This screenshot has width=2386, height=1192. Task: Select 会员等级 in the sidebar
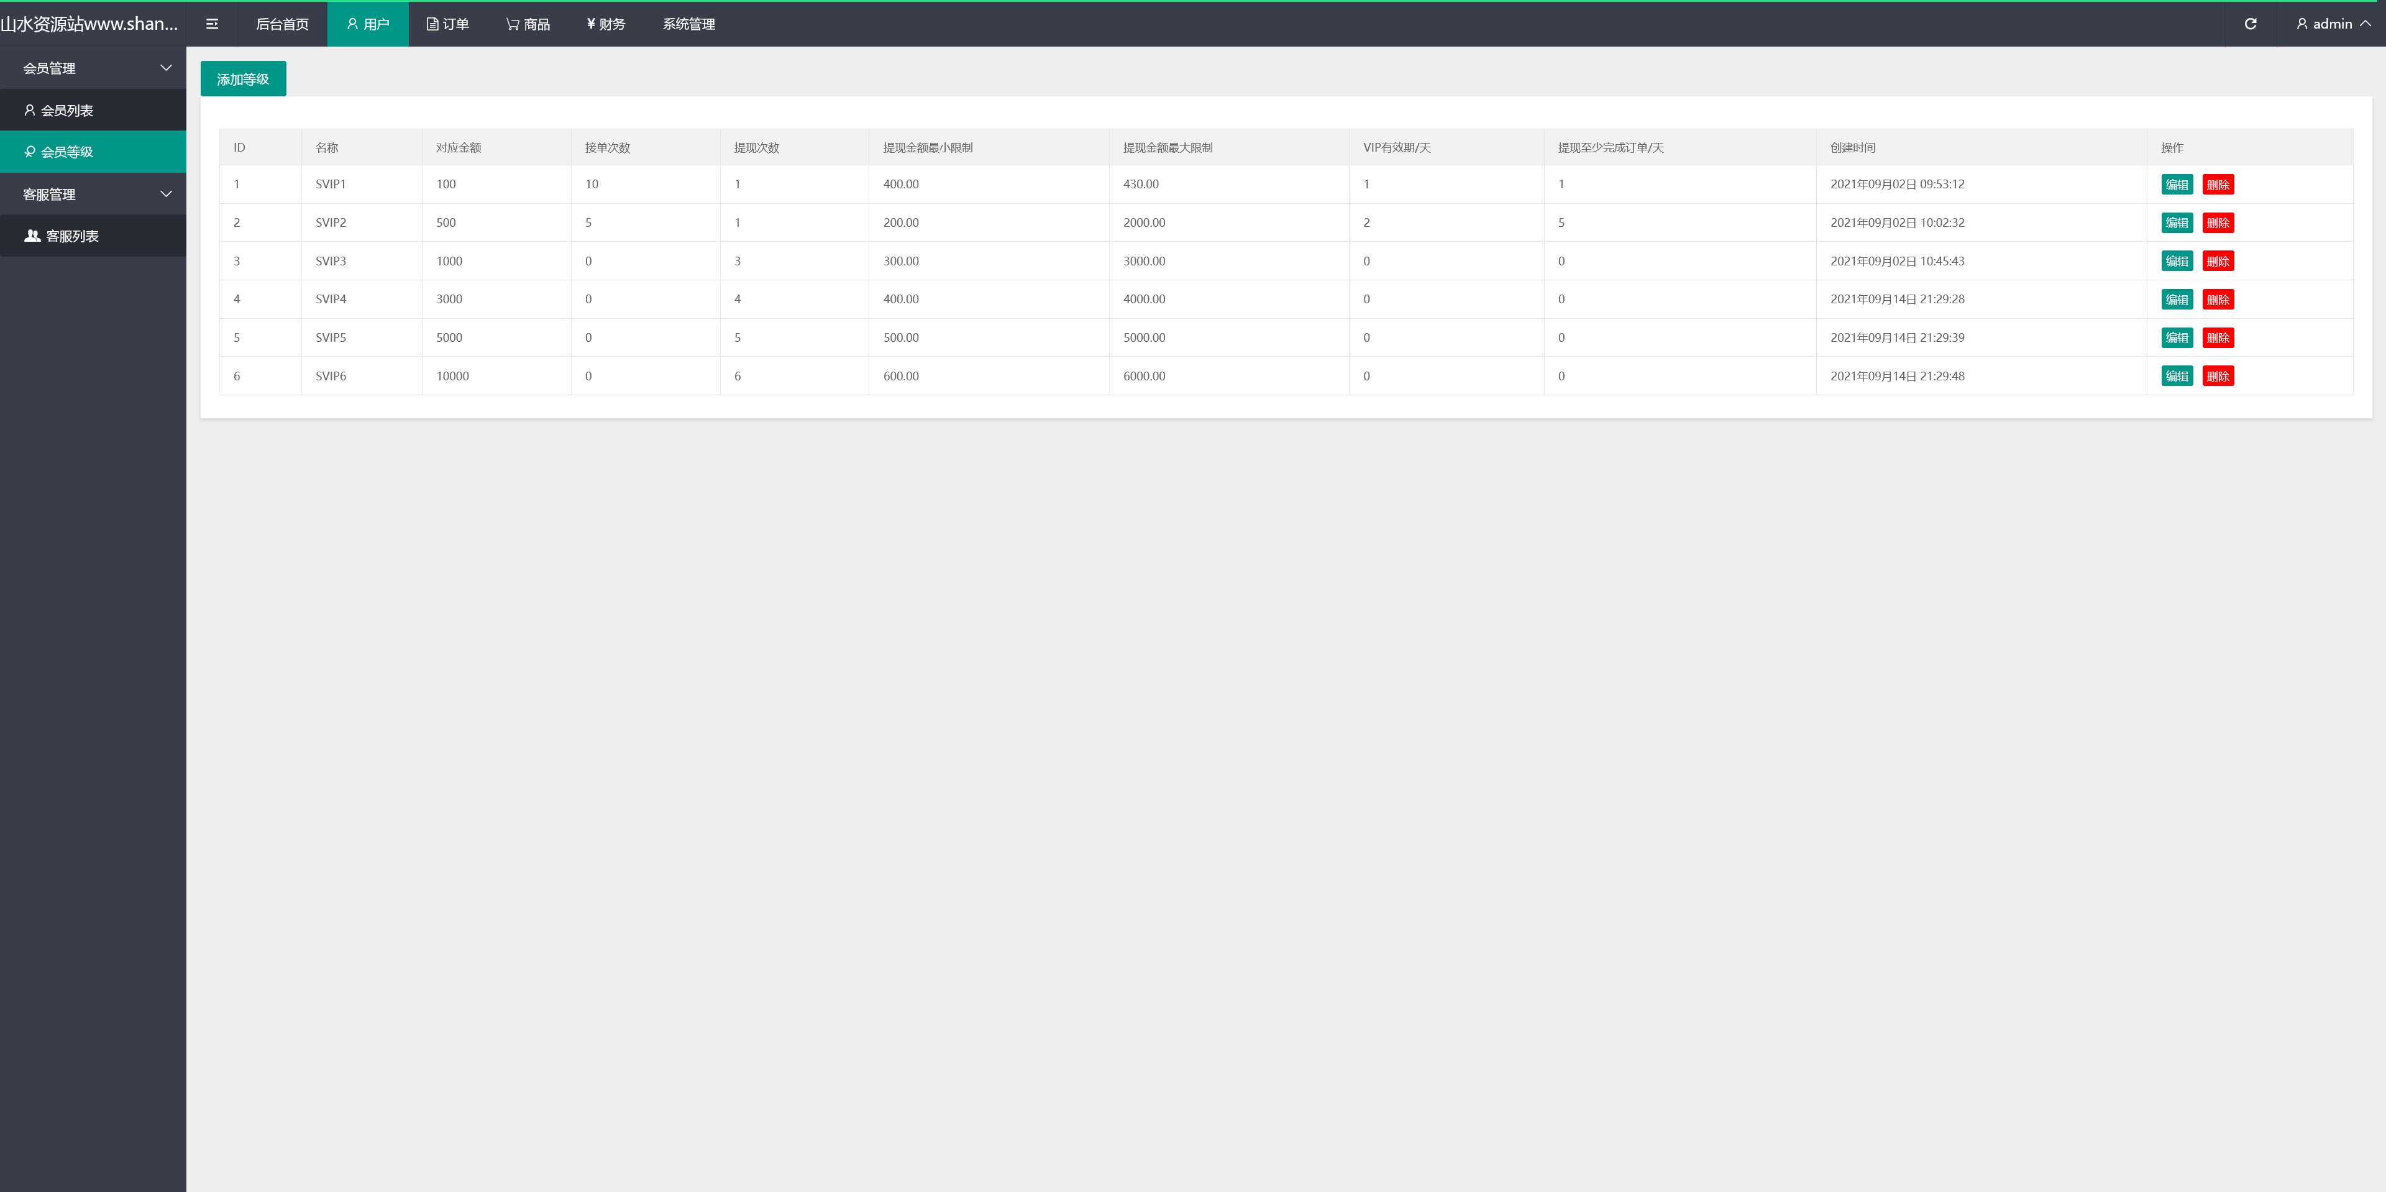point(66,152)
